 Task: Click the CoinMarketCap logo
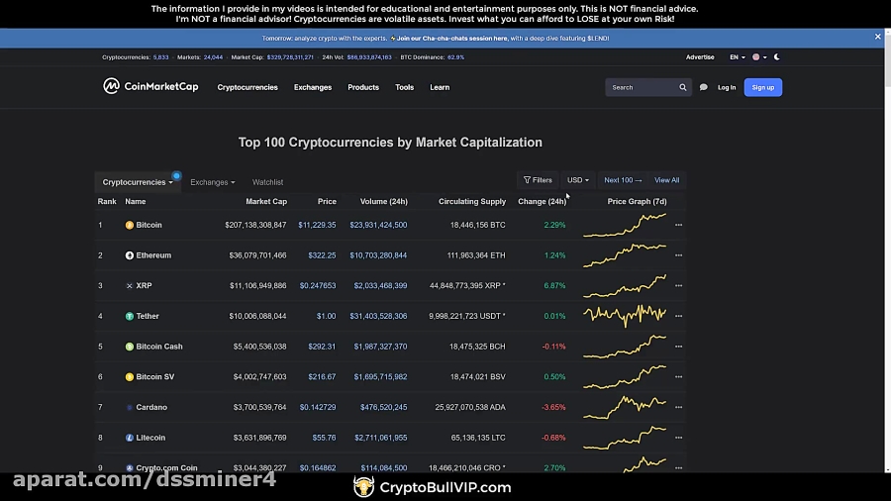pos(150,86)
